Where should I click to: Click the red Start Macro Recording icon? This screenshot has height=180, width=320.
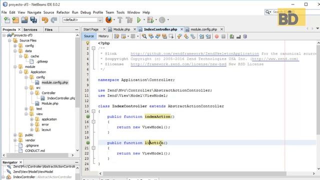pos(216,36)
